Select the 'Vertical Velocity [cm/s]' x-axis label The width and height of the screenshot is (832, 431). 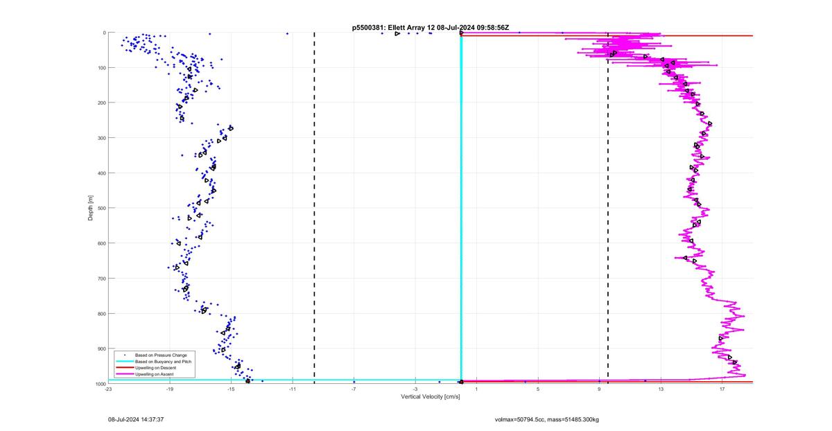click(430, 396)
